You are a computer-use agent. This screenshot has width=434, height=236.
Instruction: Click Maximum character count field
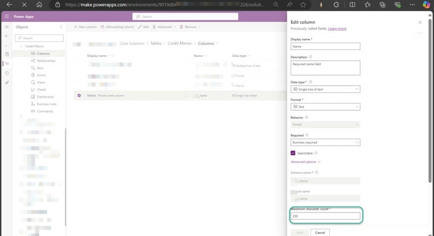[325, 216]
